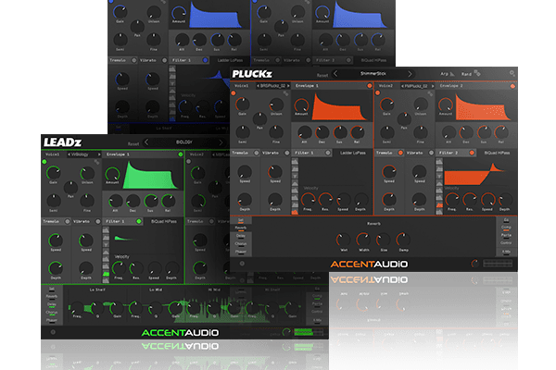Screen dimensions: 556x370
Task: Click Control button in PLUCKz
Action: [506, 243]
